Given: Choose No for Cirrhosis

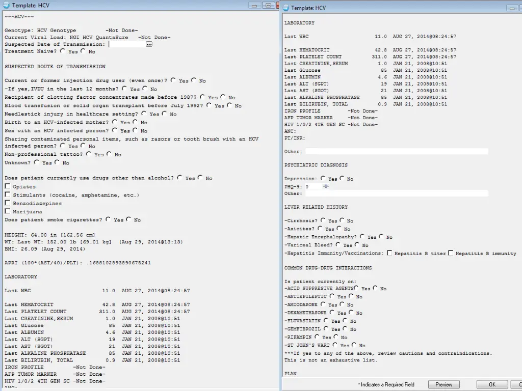Looking at the screenshot, I should 341,220.
